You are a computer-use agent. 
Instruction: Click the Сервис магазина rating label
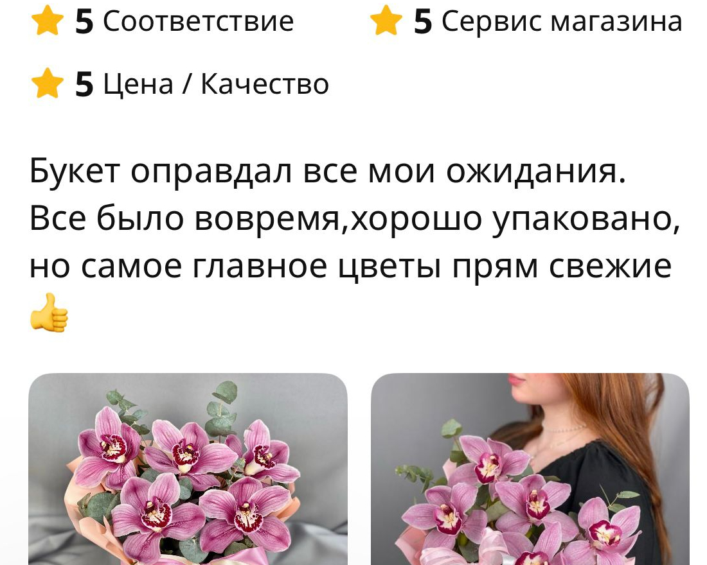(562, 22)
